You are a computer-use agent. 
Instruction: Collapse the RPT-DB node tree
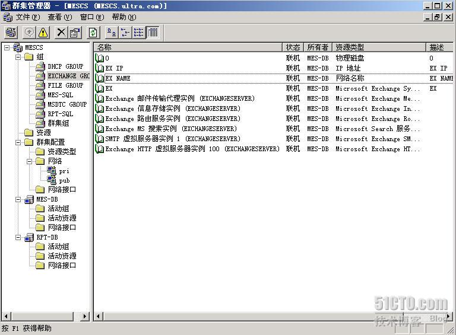18,237
